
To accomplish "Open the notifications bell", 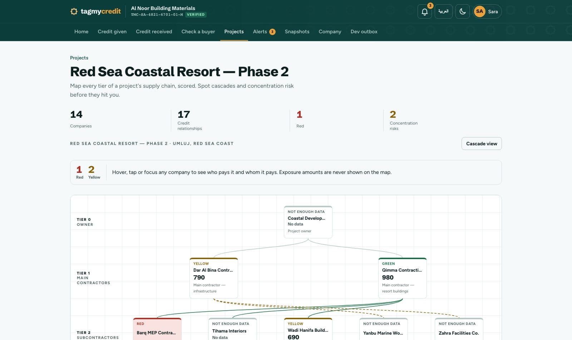I will point(425,11).
